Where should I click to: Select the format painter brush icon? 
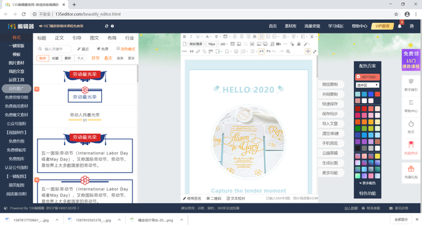pos(299,44)
